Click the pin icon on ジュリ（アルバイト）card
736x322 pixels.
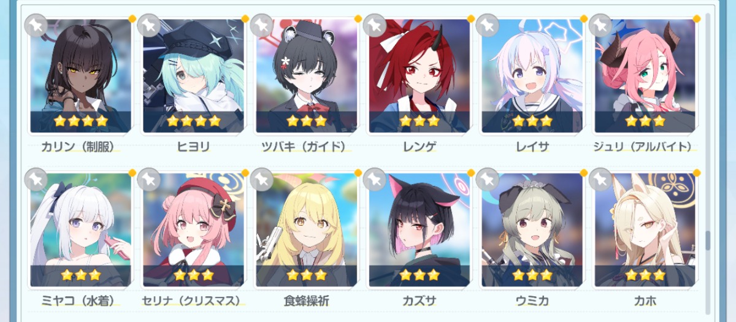600,25
